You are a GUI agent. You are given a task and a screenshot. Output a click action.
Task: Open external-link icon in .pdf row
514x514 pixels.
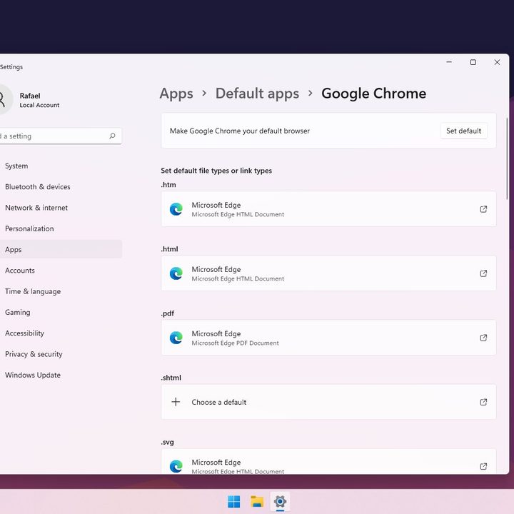tap(483, 338)
